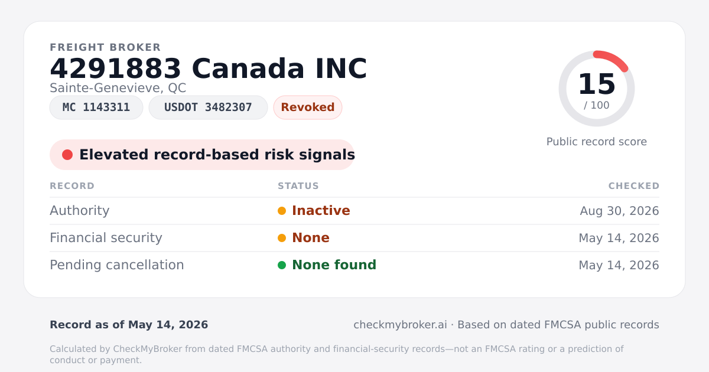Image resolution: width=709 pixels, height=372 pixels.
Task: Select the MC 1143311 badge
Action: coord(96,107)
